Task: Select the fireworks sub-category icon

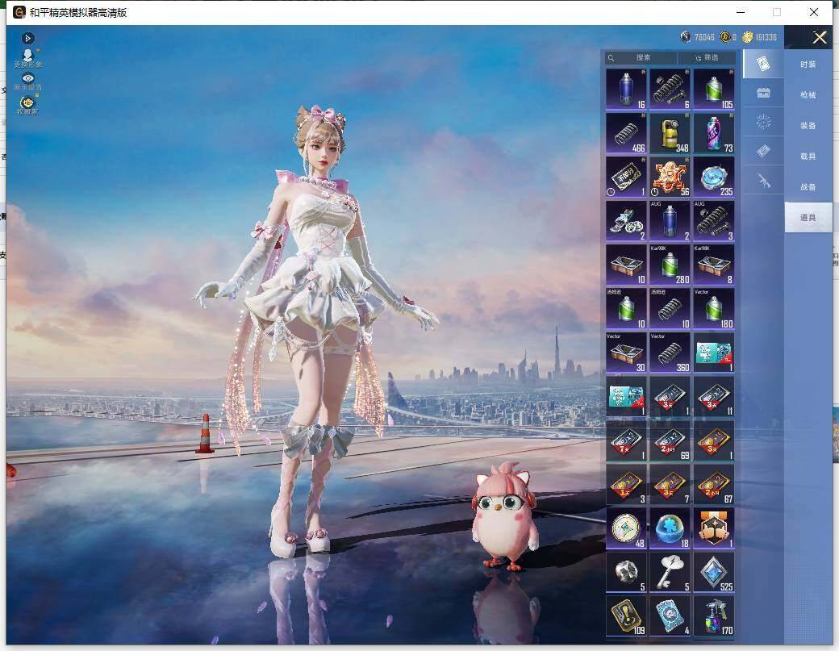Action: pos(763,122)
